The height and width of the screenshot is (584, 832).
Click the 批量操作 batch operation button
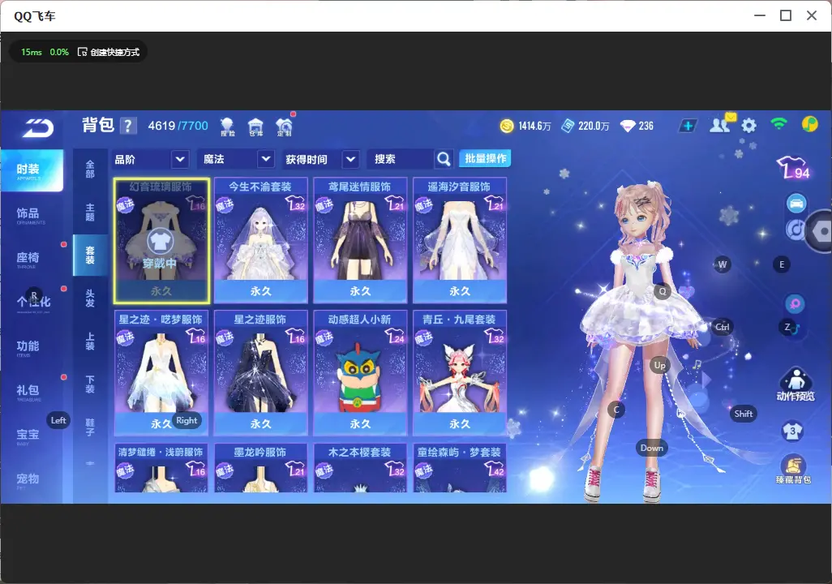click(x=485, y=158)
